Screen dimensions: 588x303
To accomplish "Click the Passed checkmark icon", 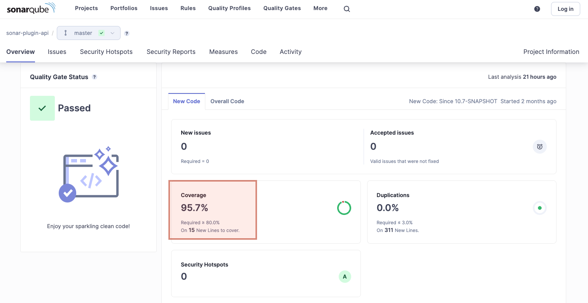I will tap(42, 108).
